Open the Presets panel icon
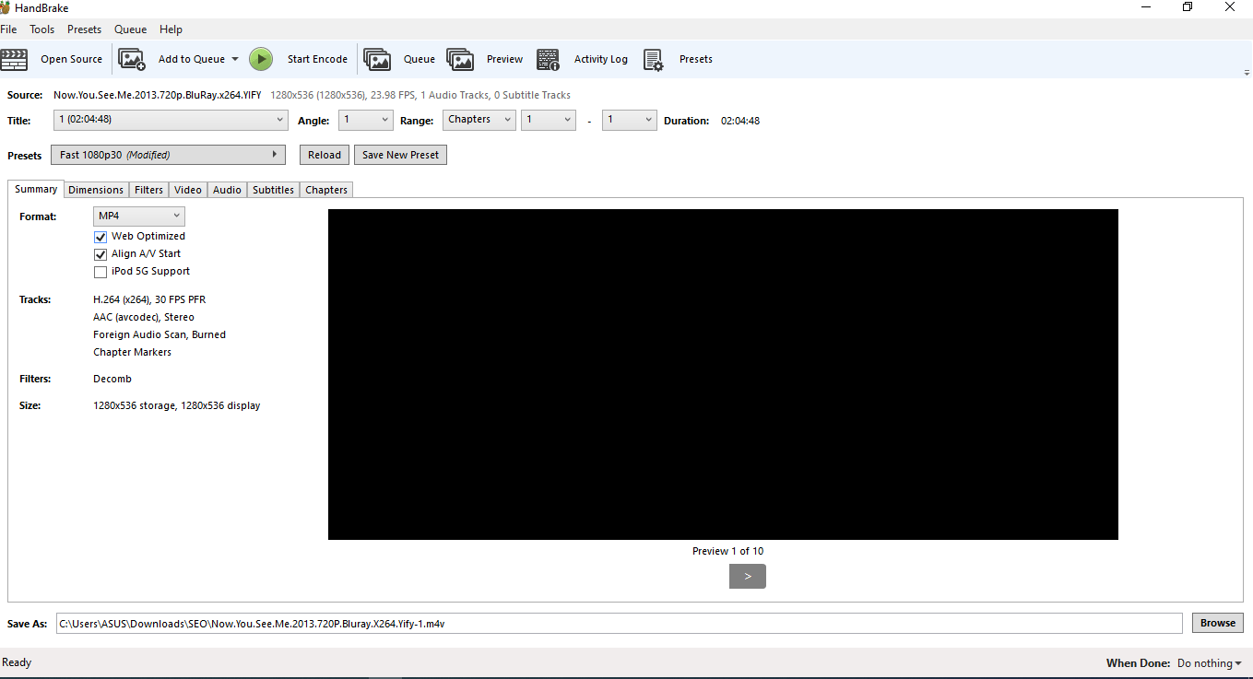The image size is (1253, 679). (655, 59)
